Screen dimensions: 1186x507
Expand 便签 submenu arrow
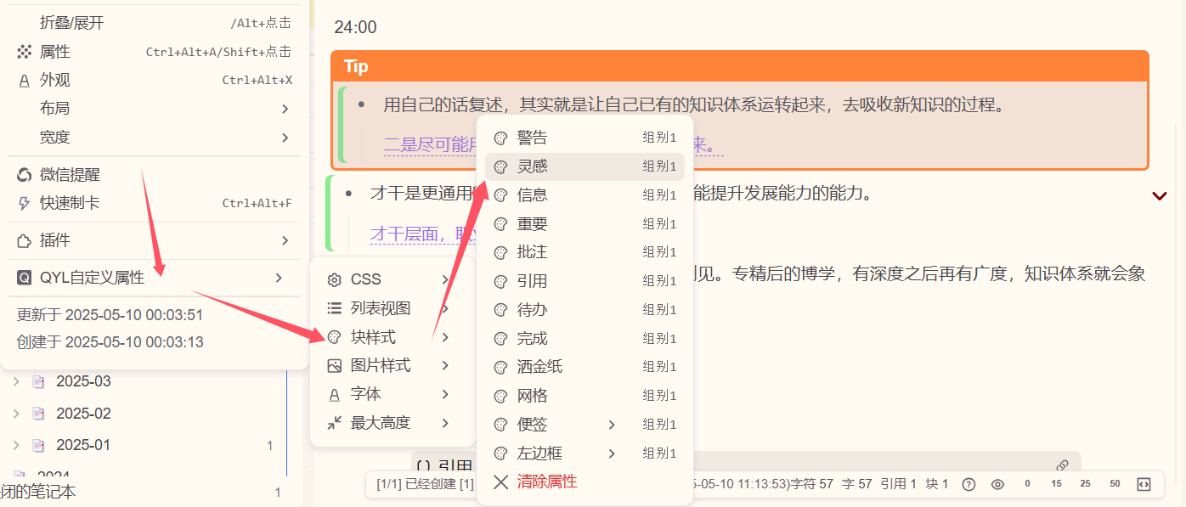[x=612, y=425]
